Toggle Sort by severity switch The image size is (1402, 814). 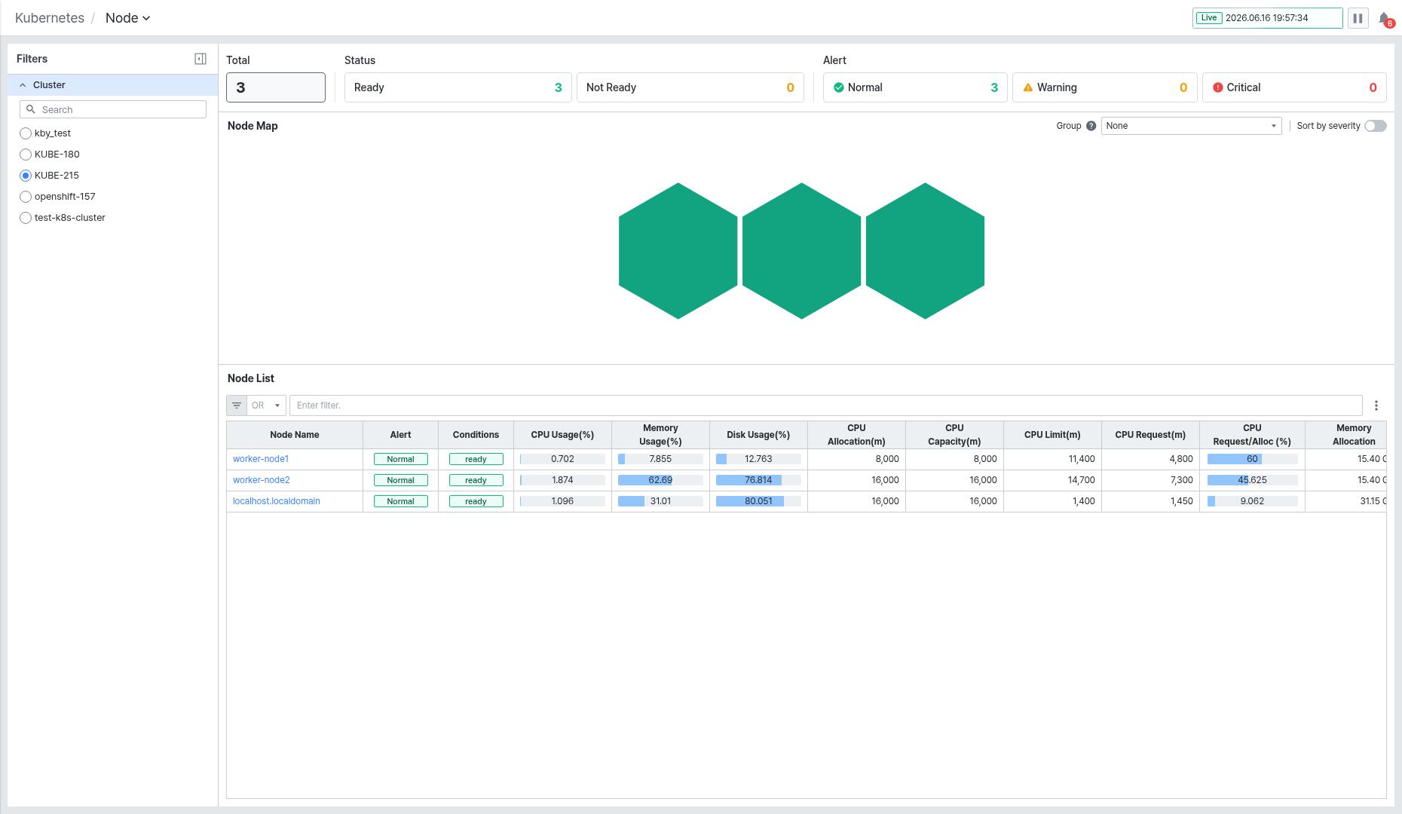1376,126
